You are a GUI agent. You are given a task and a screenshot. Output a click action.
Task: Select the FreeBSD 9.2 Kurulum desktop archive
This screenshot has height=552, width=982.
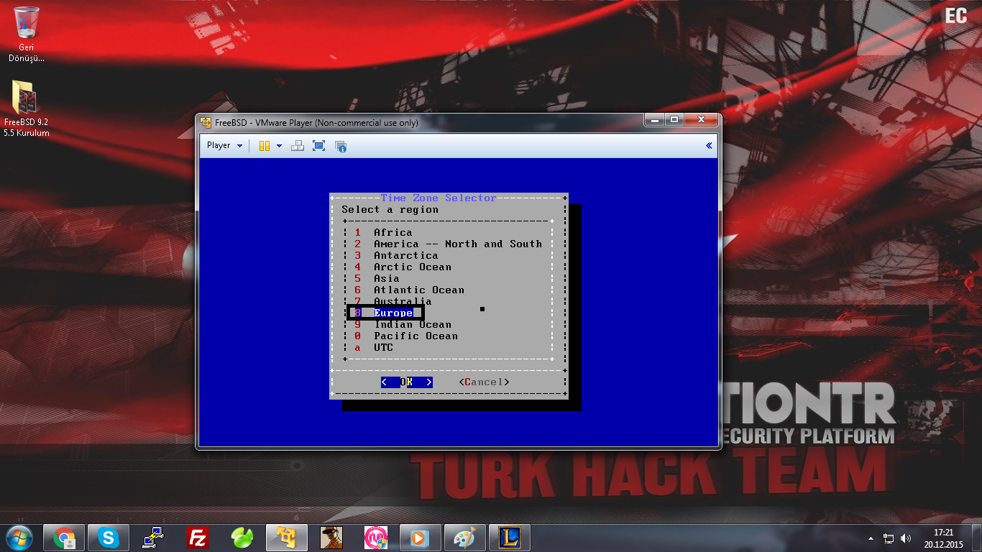tap(27, 108)
